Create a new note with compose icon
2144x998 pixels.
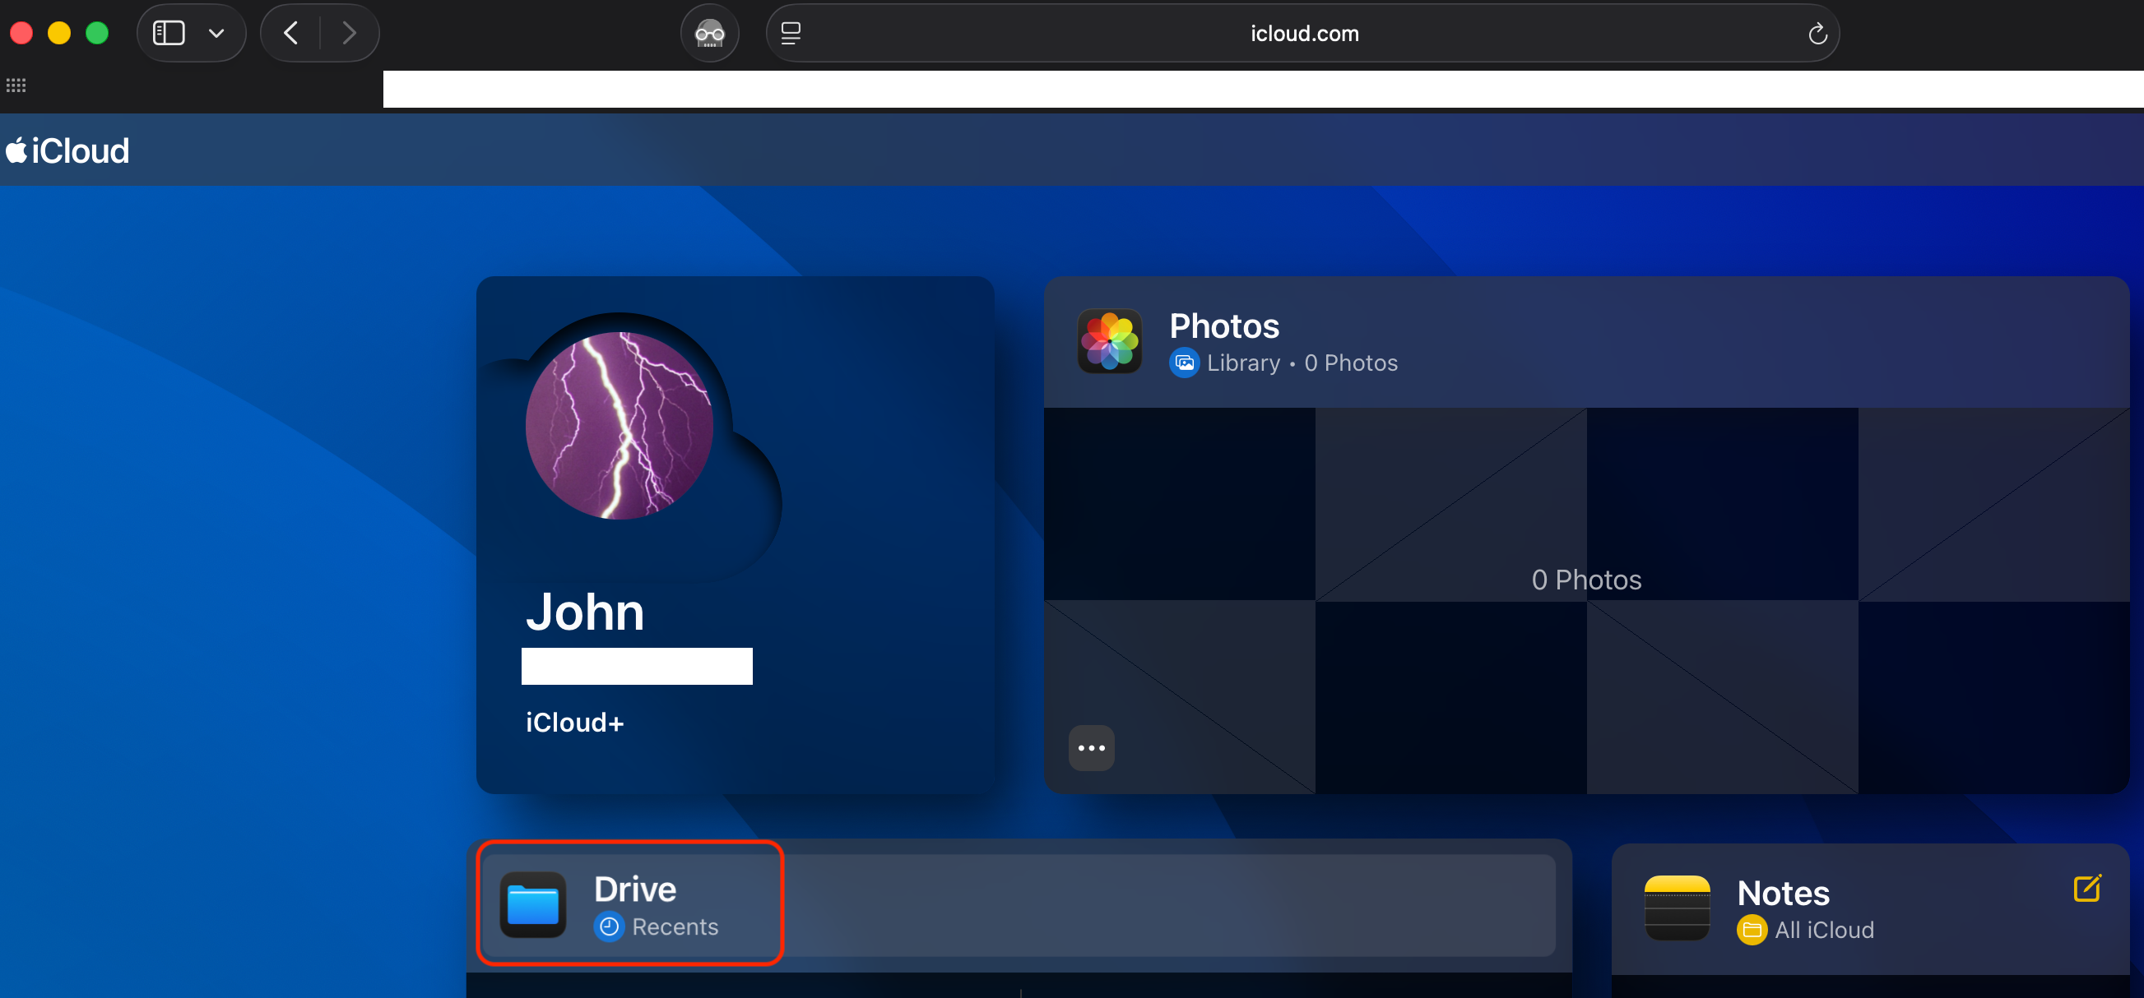tap(2086, 888)
